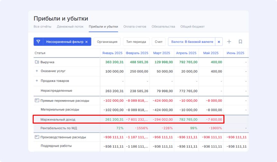This screenshot has width=277, height=162.
Task: Click Маржинальный доход value -7 600,00
Action: pos(214,120)
